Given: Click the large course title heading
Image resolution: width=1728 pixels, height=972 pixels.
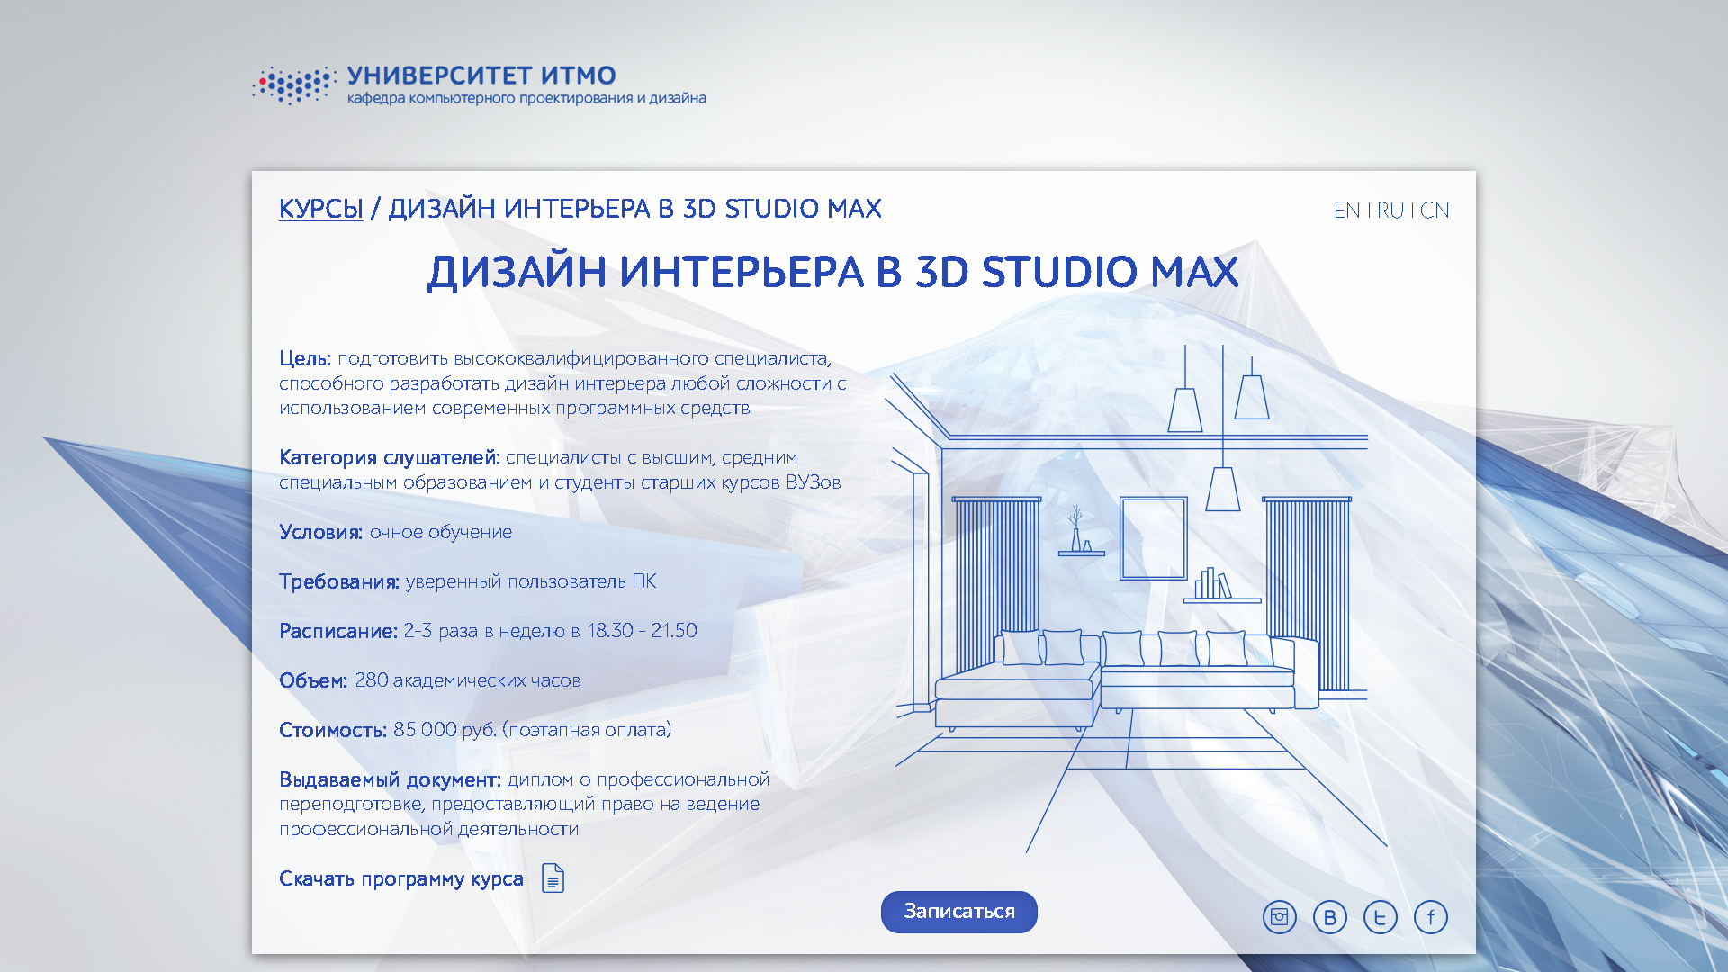Looking at the screenshot, I should click(x=832, y=272).
